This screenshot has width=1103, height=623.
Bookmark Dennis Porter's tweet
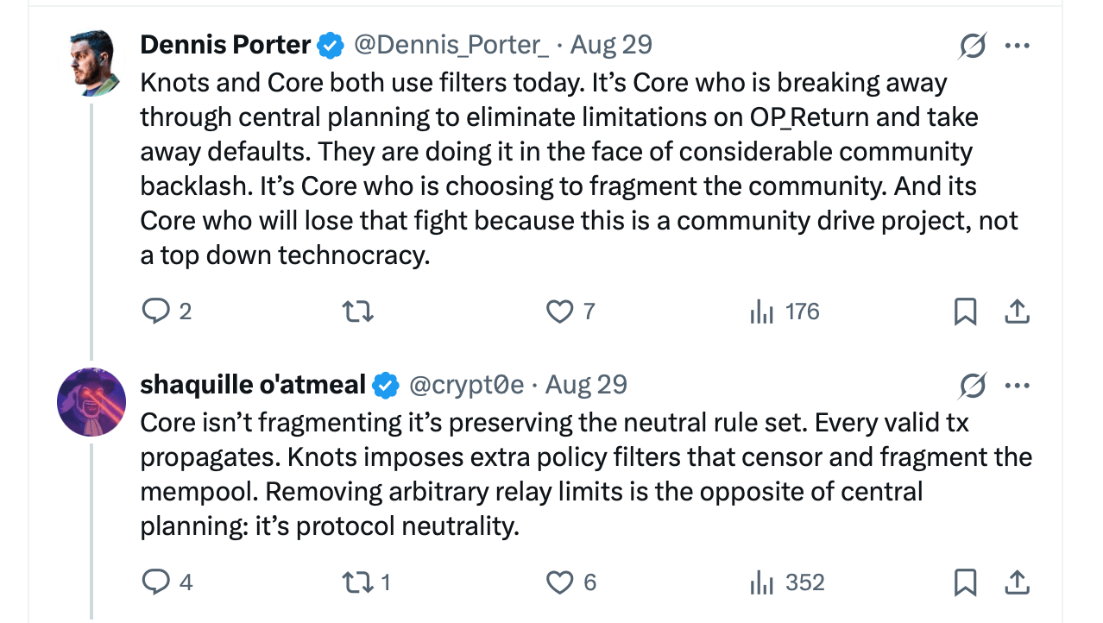[x=965, y=311]
